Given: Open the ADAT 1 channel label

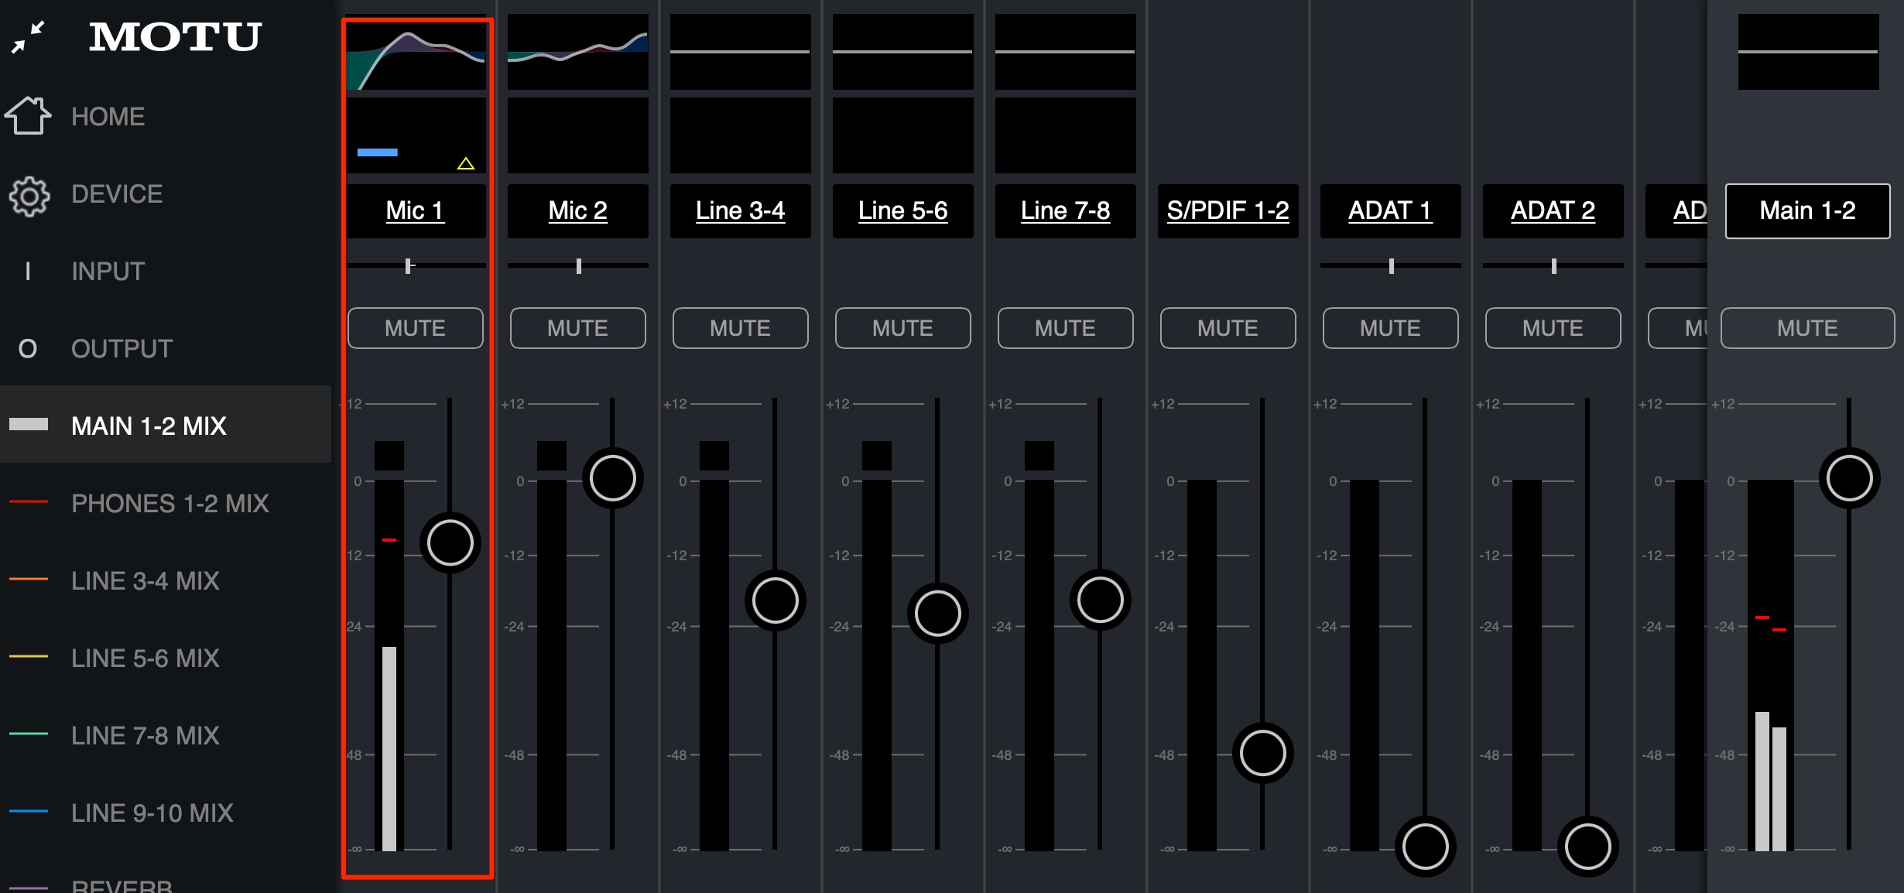Looking at the screenshot, I should click(1391, 210).
